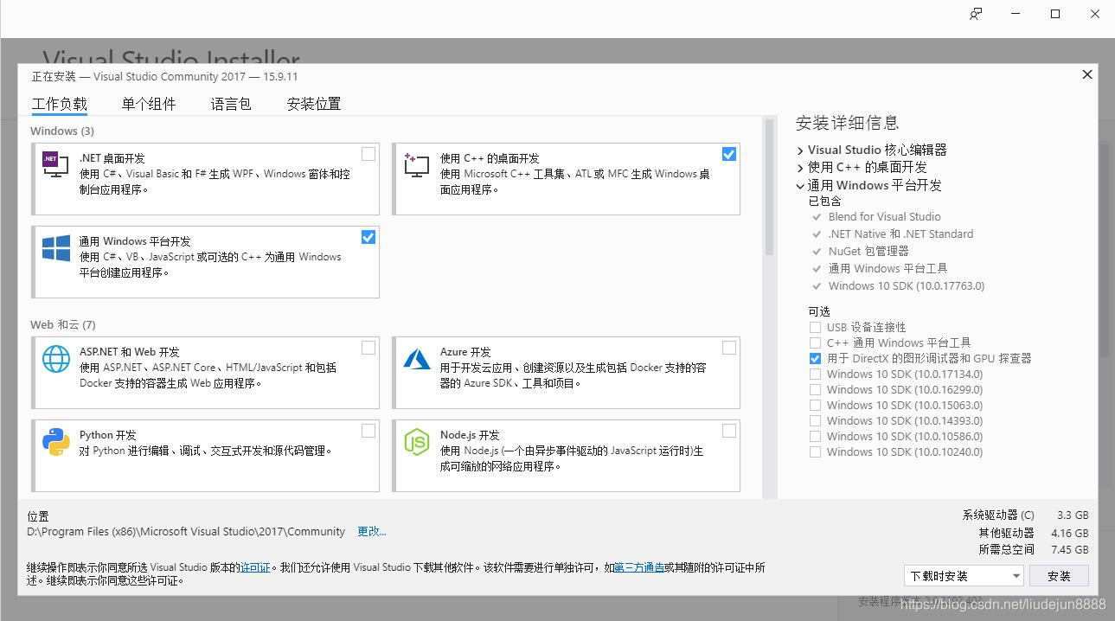Uncheck the 使用 C++ 的桌面开发 workload
This screenshot has height=621, width=1115.
729,154
